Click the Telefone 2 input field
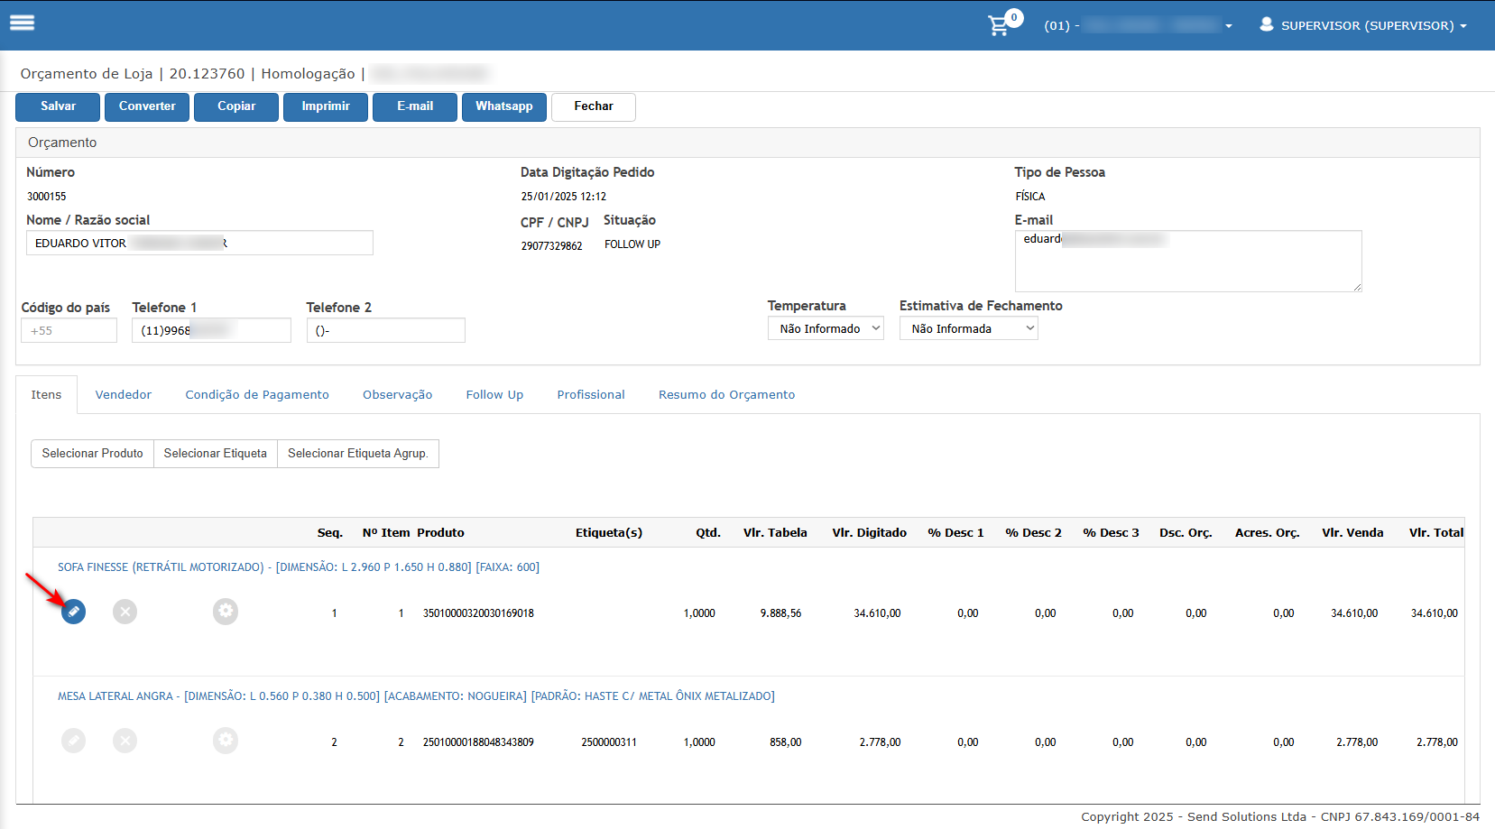This screenshot has width=1495, height=829. (x=385, y=331)
